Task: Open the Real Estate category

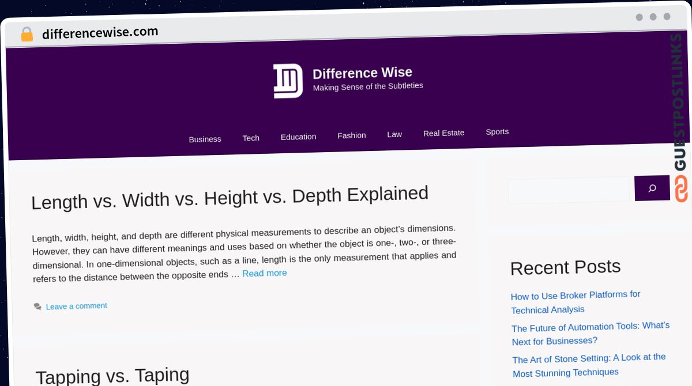Action: point(443,133)
